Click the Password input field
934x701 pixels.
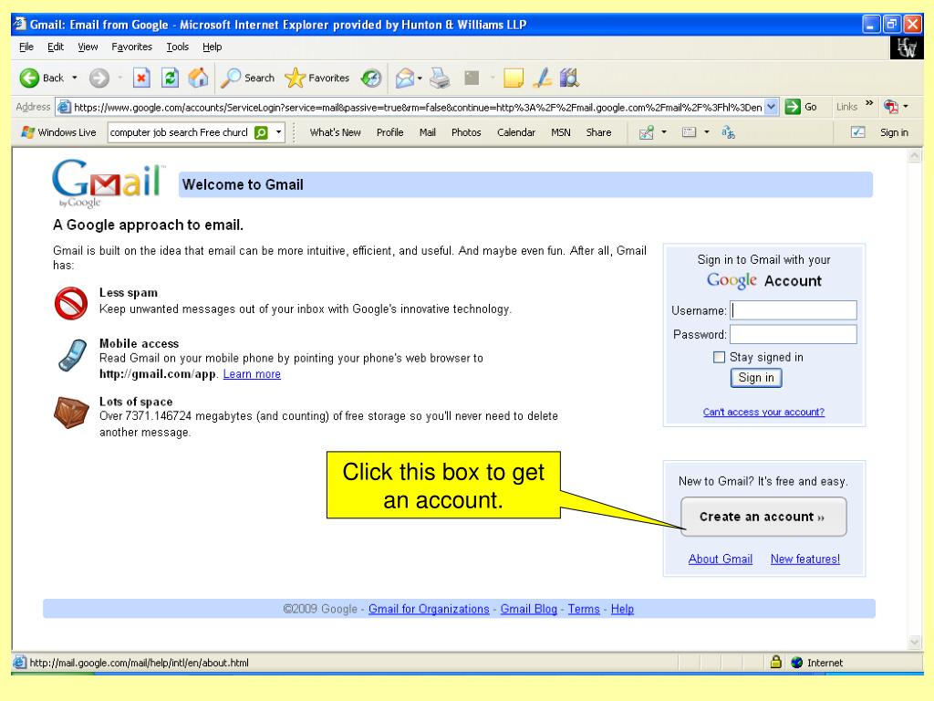coord(794,334)
